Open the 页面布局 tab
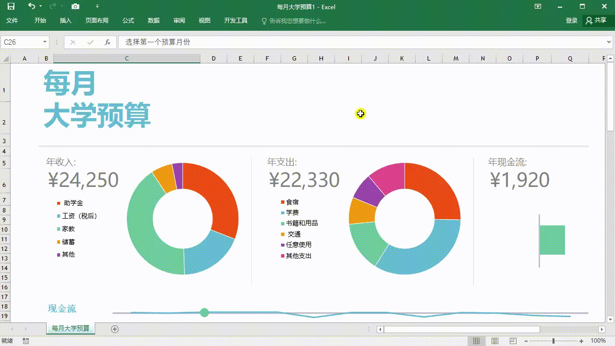Image resolution: width=615 pixels, height=346 pixels. [97, 21]
